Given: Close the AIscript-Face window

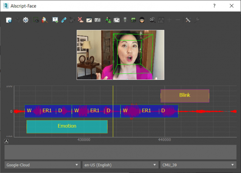Looking at the screenshot, I should click(x=232, y=6).
